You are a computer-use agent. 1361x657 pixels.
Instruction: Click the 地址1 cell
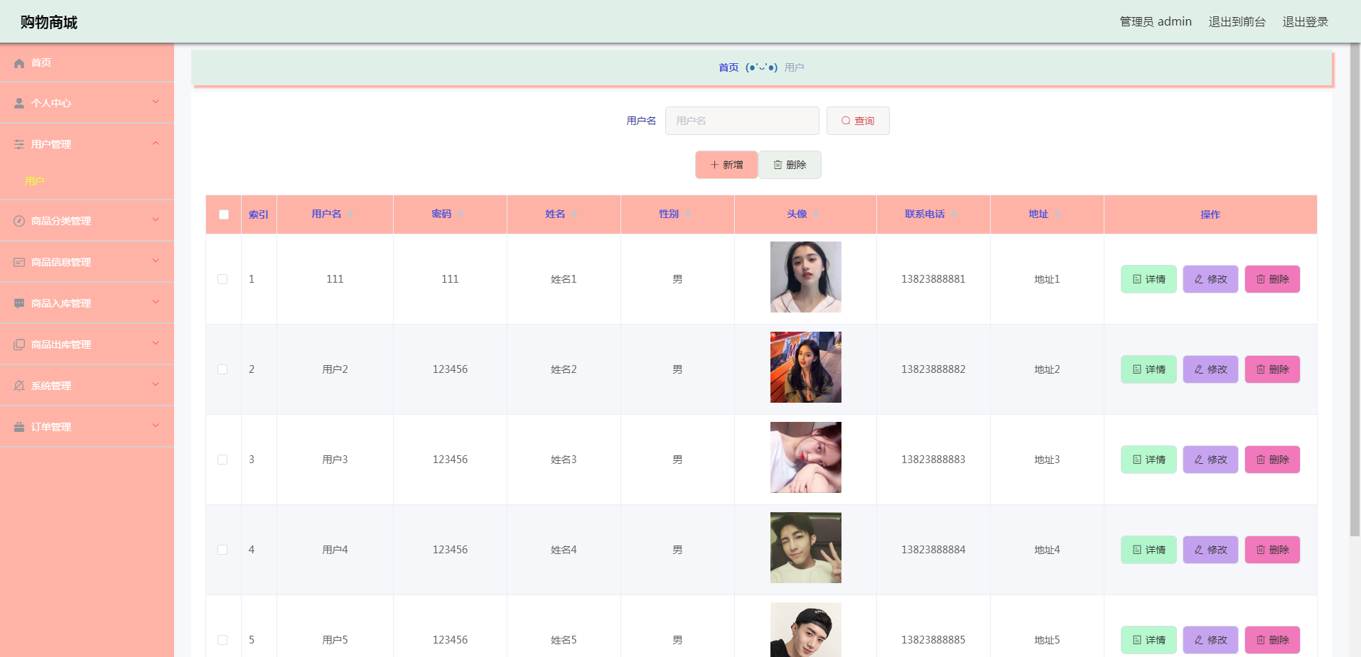(x=1047, y=280)
